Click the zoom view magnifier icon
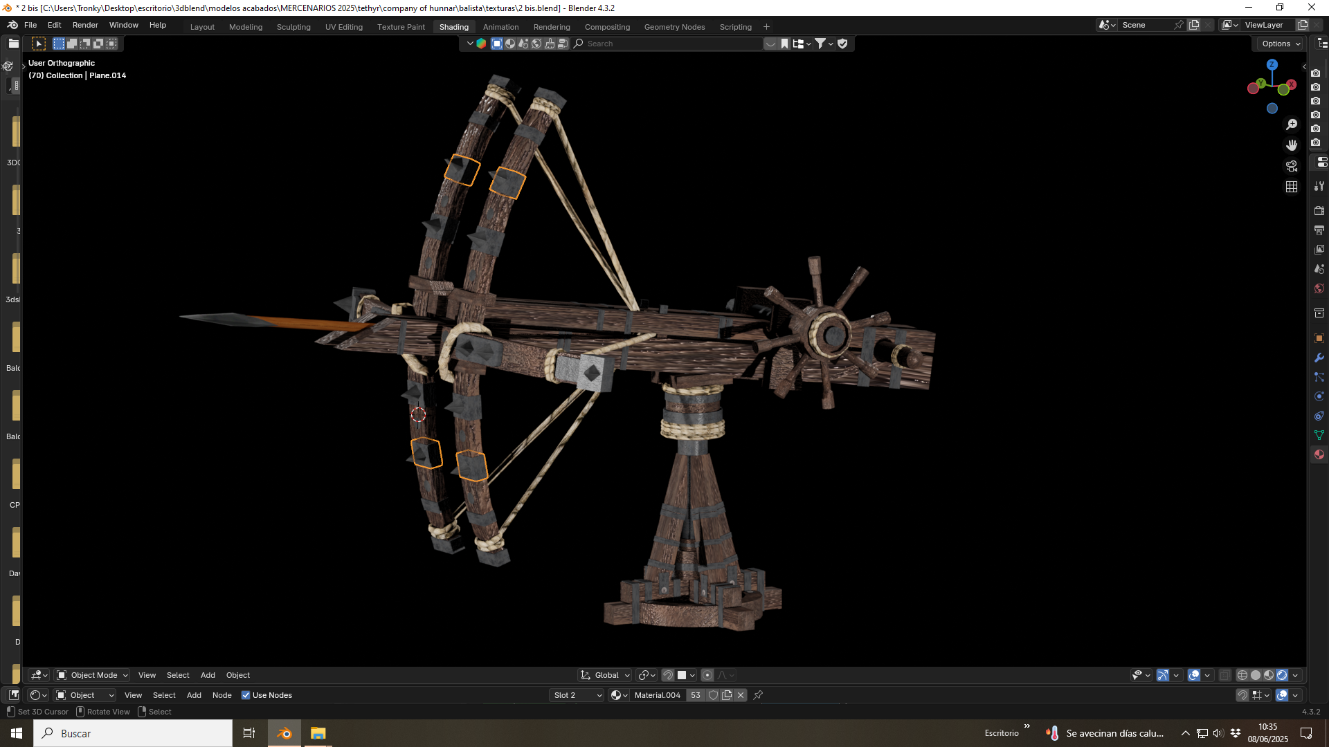 point(1292,124)
